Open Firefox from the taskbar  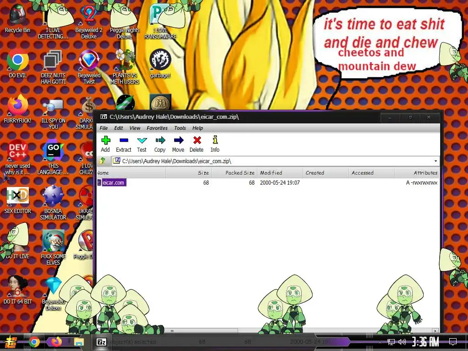(x=57, y=342)
